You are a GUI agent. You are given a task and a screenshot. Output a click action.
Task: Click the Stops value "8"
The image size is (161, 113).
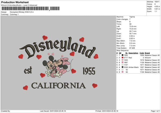pyautogui.click(x=130, y=22)
